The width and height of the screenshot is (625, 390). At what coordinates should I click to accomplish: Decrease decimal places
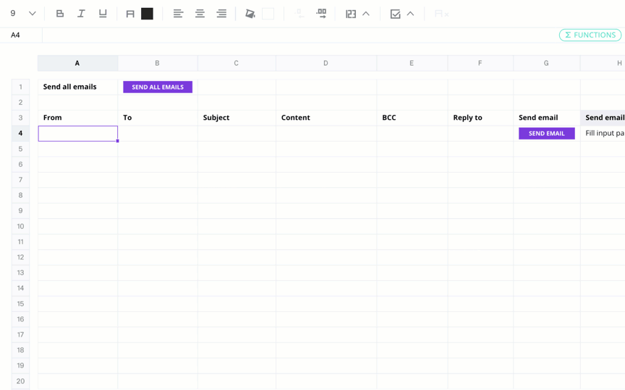[299, 14]
